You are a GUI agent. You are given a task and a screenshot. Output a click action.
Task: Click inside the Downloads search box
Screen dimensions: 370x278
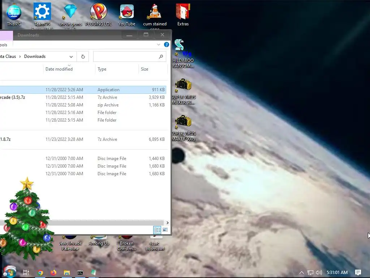130,56
